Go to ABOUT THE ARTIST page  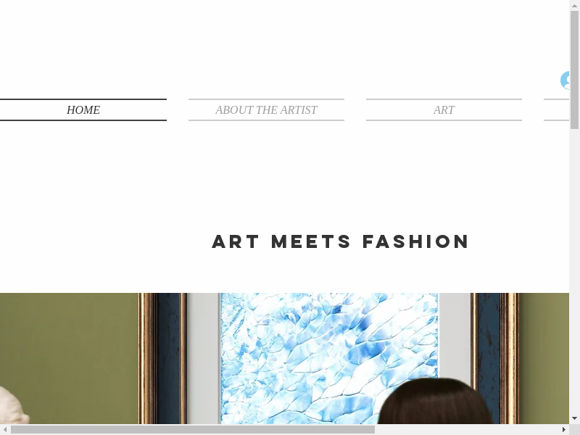pyautogui.click(x=266, y=110)
